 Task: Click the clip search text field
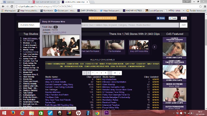[x=130, y=25]
